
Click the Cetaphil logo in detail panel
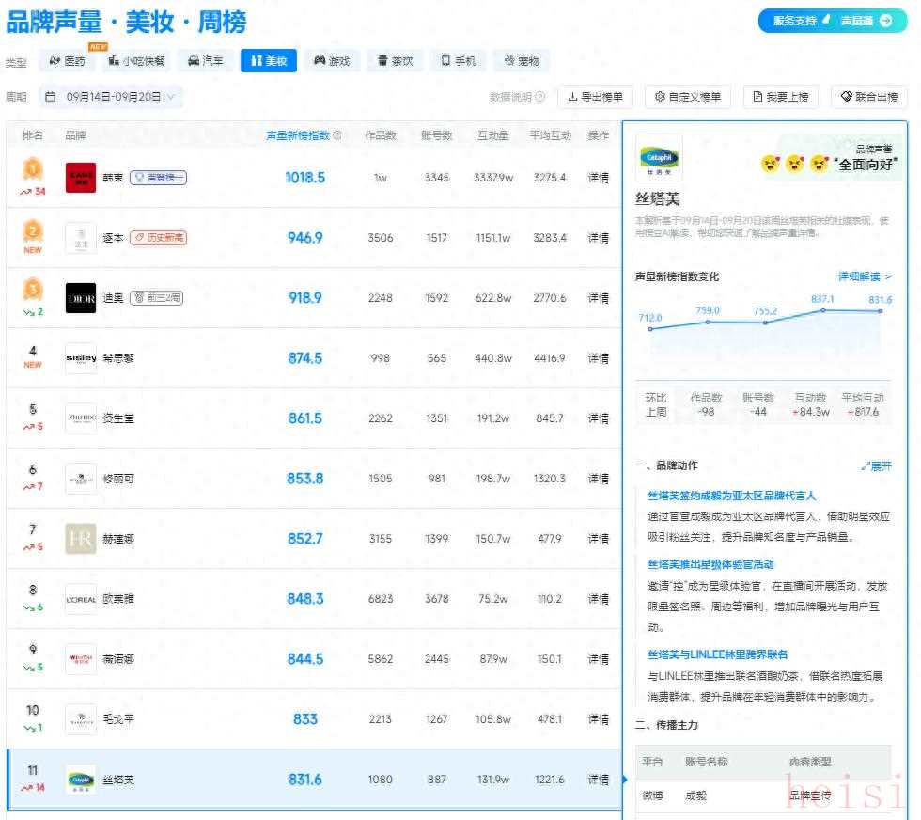(x=659, y=157)
